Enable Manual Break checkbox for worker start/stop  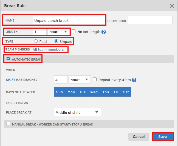pyautogui.click(x=9, y=124)
